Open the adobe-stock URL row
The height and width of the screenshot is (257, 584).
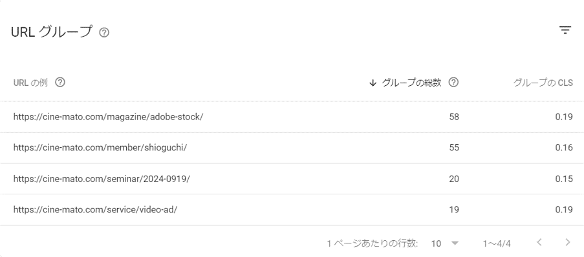[292, 117]
